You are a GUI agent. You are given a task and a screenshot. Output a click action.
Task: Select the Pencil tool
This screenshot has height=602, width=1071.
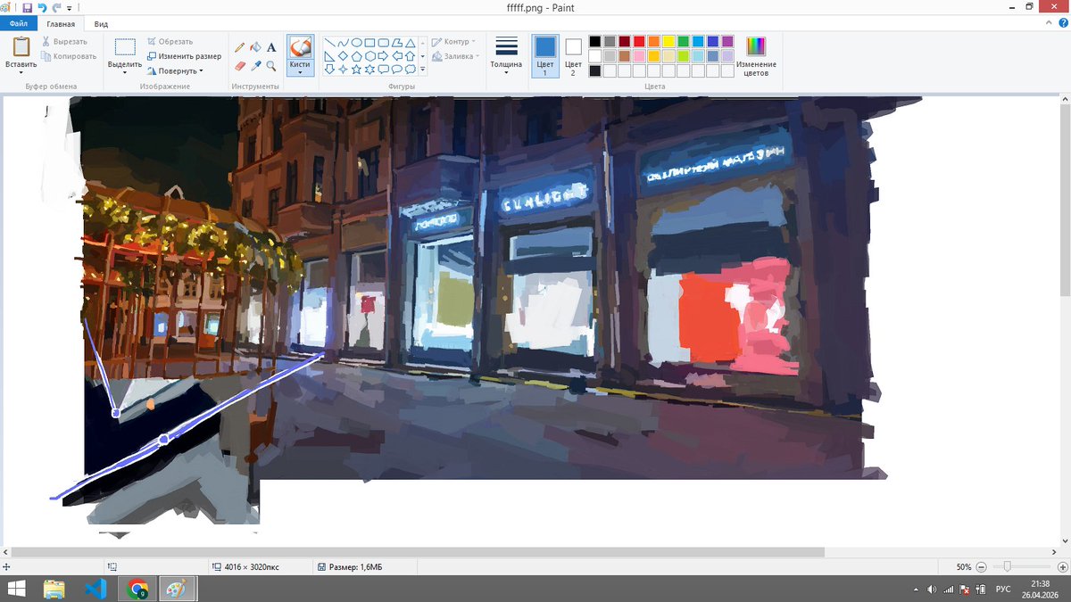tap(239, 46)
